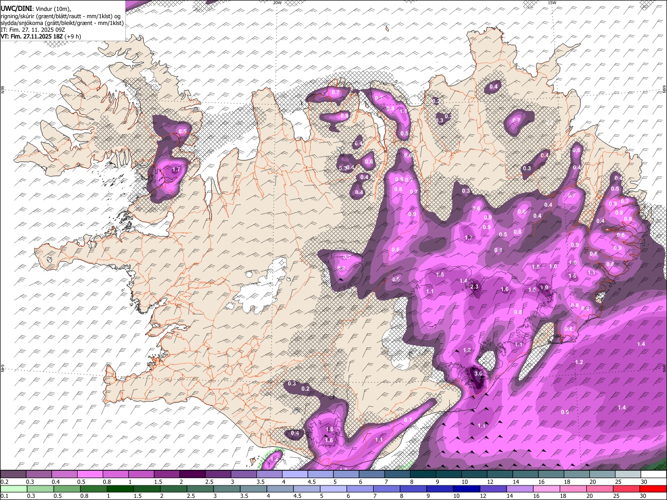Click the "VT: Fim. 27.11.2025 18Z (+9 h)" line

(41, 36)
